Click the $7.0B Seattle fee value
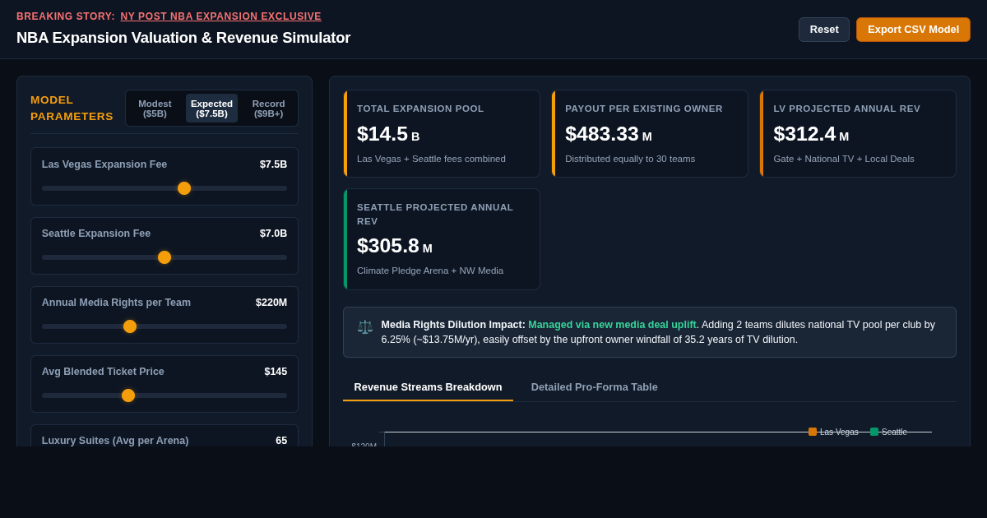987x518 pixels. coord(273,234)
